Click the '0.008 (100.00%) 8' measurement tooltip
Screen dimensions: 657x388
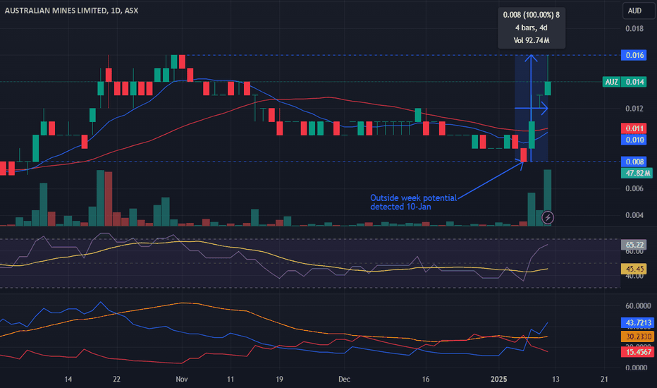532,15
